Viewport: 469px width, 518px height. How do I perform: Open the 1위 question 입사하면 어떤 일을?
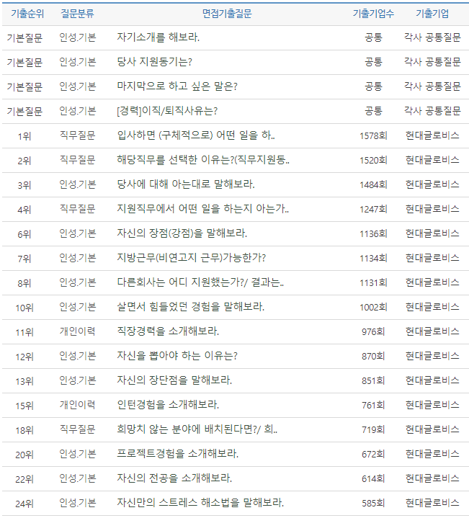point(196,135)
